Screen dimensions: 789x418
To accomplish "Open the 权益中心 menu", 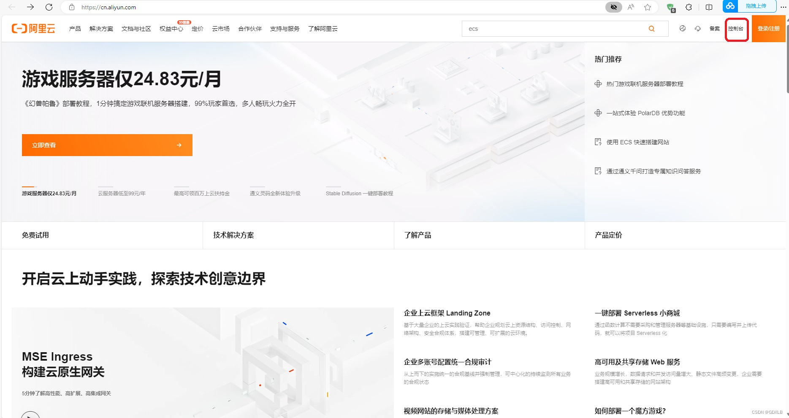I will [171, 29].
